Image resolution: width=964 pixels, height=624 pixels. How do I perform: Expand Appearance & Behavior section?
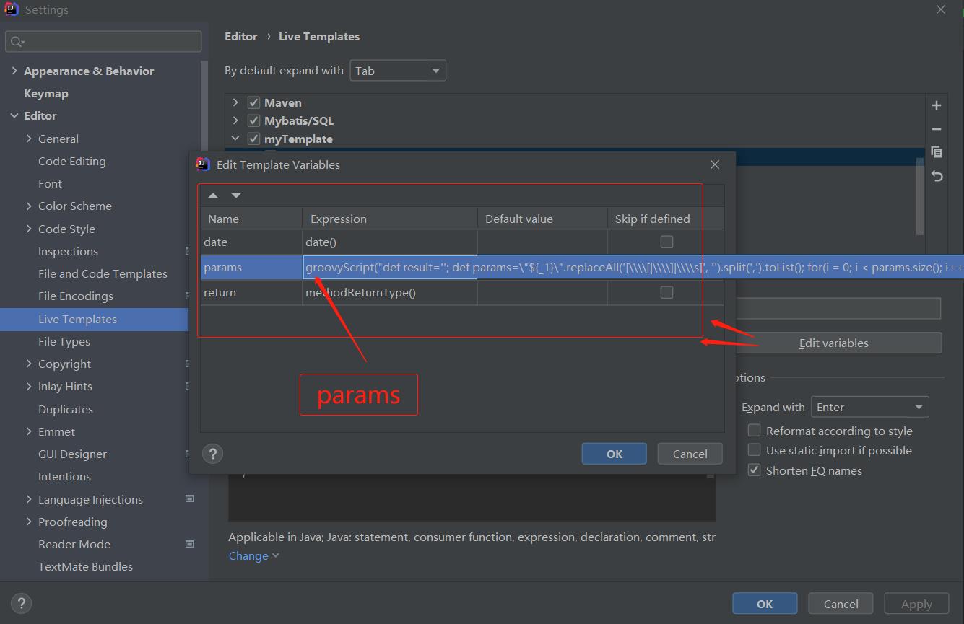point(14,71)
